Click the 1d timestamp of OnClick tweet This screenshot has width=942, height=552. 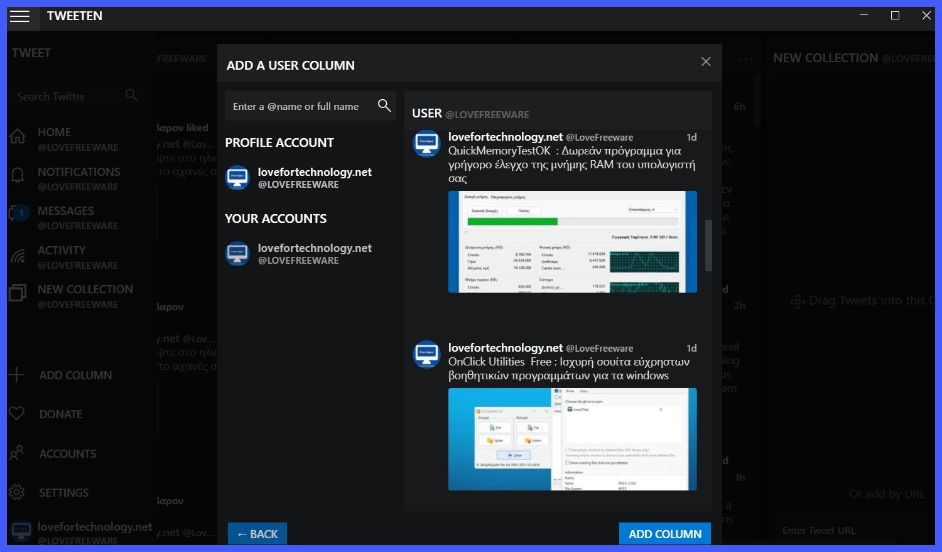pos(691,348)
